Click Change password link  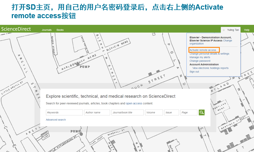[x=200, y=61]
